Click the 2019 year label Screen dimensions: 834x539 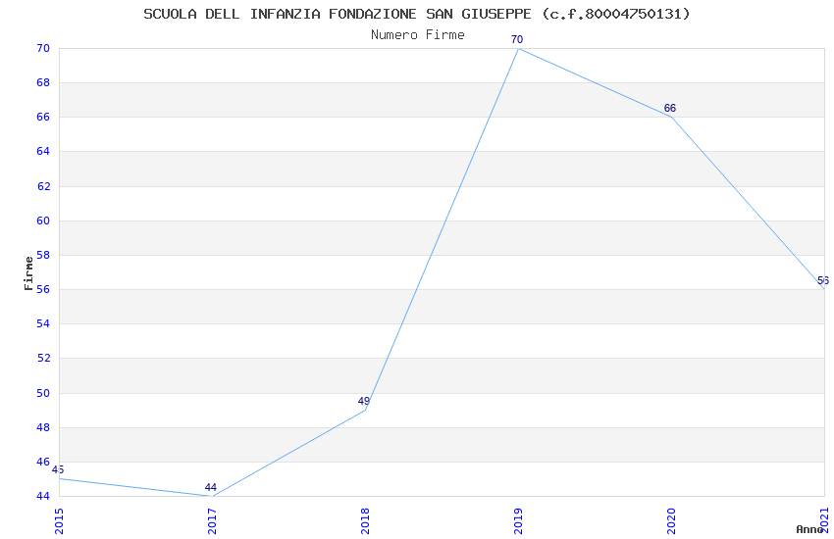click(518, 521)
